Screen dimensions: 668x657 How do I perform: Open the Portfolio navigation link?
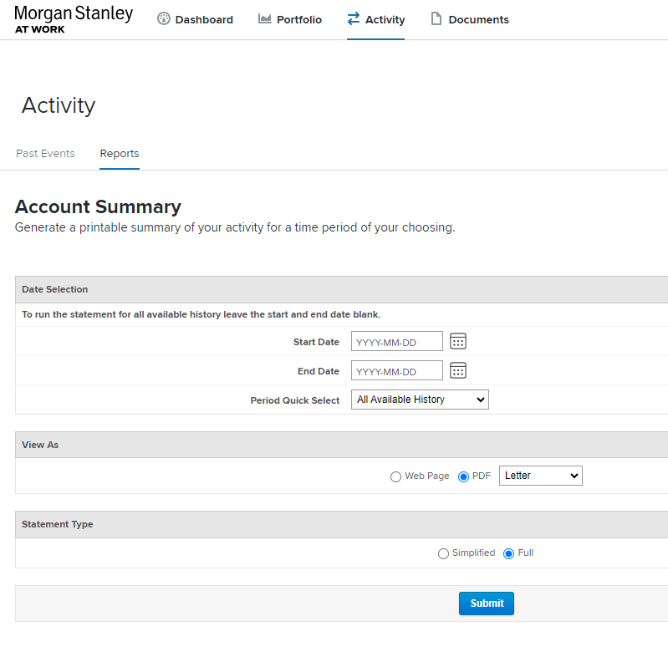pyautogui.click(x=298, y=19)
